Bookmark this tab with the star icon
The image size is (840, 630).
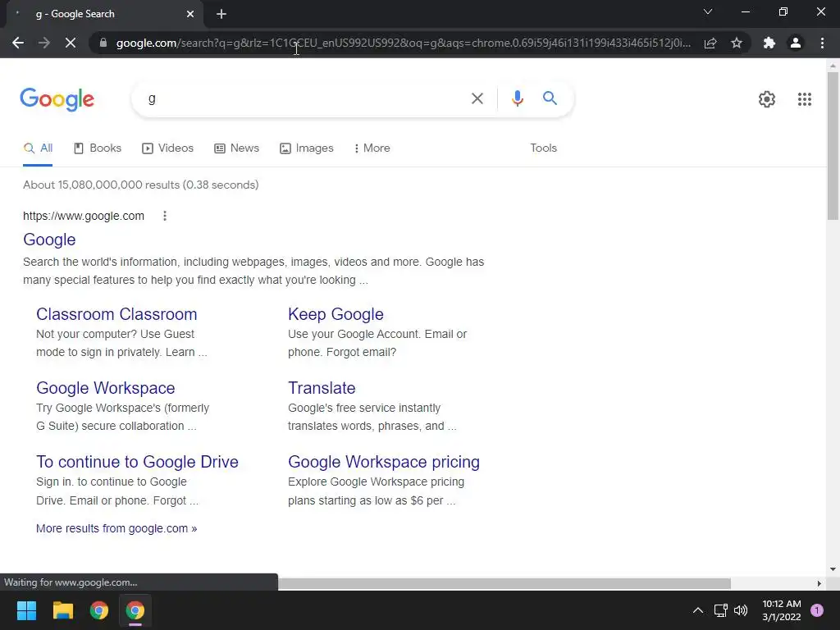(x=737, y=43)
